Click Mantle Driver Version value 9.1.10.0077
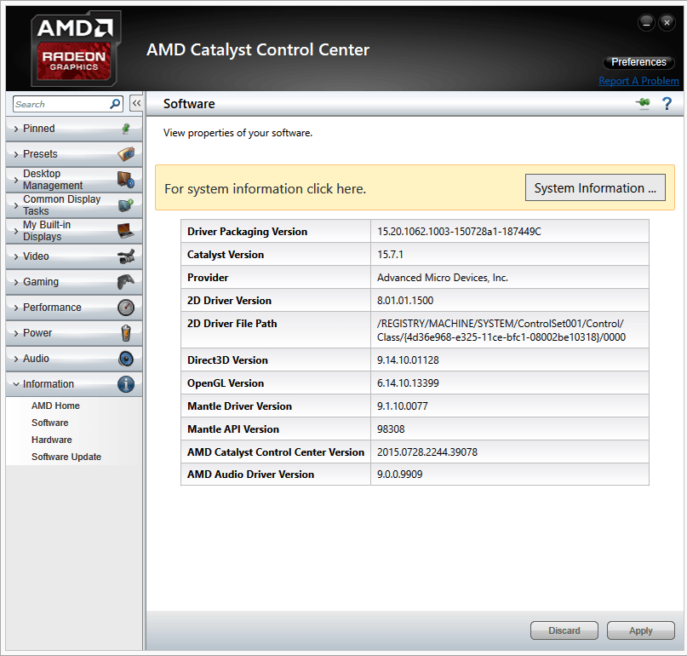This screenshot has width=687, height=656. pyautogui.click(x=402, y=406)
